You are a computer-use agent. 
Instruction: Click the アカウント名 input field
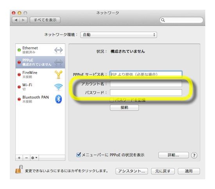[146, 84]
